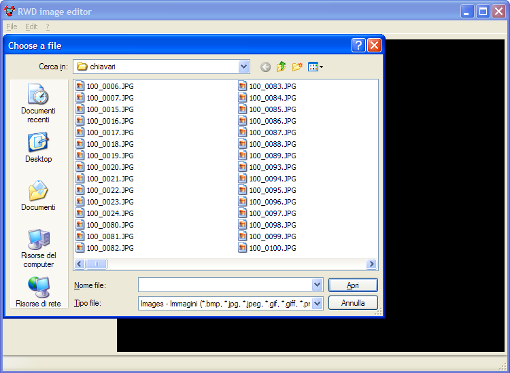
Task: Select file 100_0094.JPG
Action: pos(267,179)
